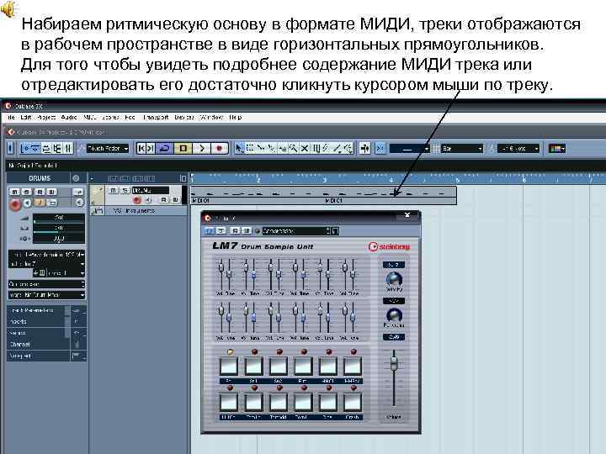Screen dimensions: 606x454
Task: Adjust the LM7 master volume fader
Action: tap(393, 363)
